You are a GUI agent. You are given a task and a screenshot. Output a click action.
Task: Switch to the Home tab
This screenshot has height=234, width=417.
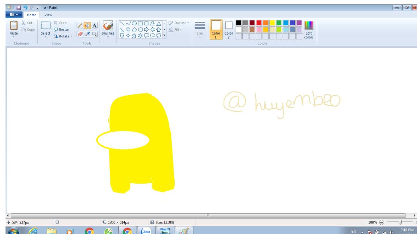[x=31, y=15]
